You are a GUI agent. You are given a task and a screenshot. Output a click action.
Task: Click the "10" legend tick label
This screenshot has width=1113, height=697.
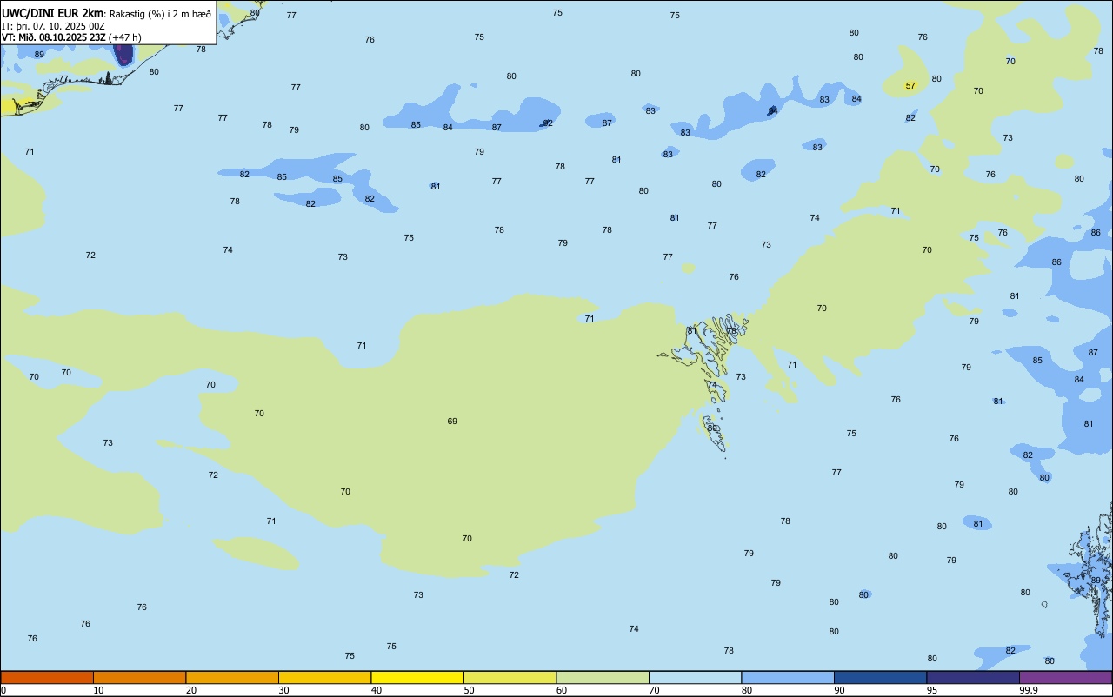[99, 690]
